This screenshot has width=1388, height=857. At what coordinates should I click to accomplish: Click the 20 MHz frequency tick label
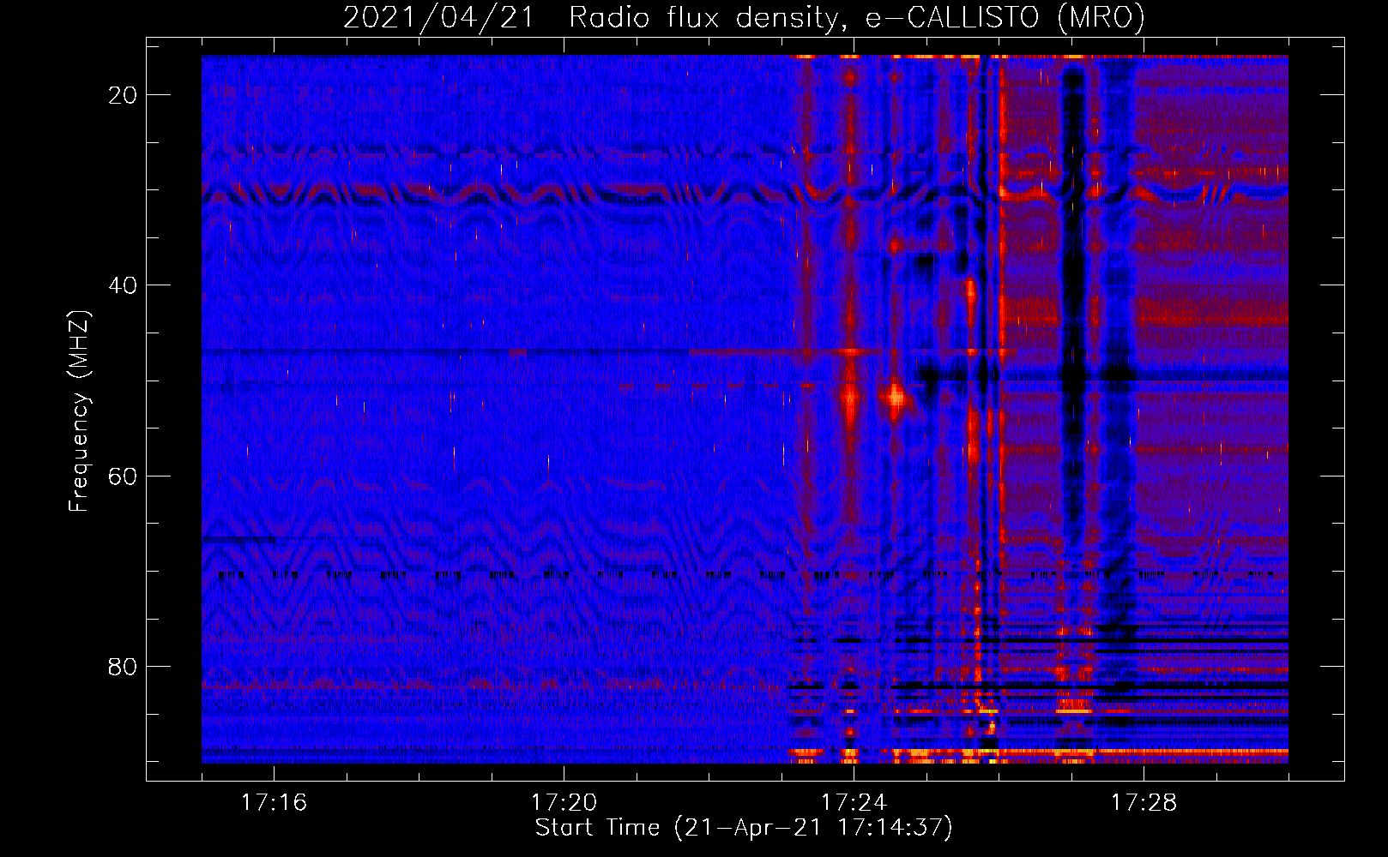pyautogui.click(x=123, y=95)
